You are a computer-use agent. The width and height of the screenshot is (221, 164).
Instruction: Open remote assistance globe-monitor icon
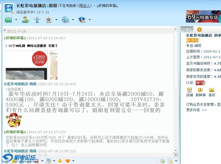[x=65, y=20]
